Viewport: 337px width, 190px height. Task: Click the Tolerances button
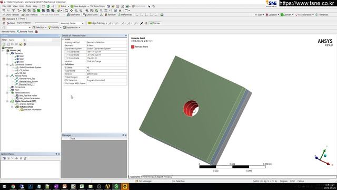click(322, 15)
